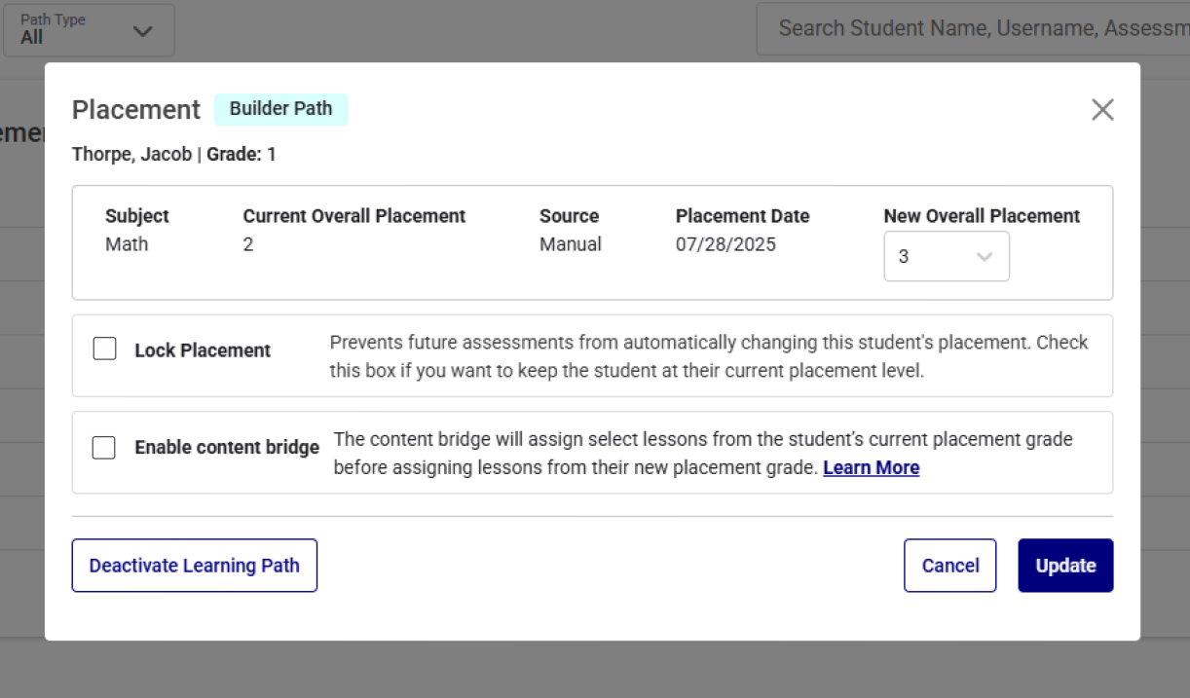Click the Path Type dropdown chevron
The height and width of the screenshot is (698, 1190).
[142, 31]
